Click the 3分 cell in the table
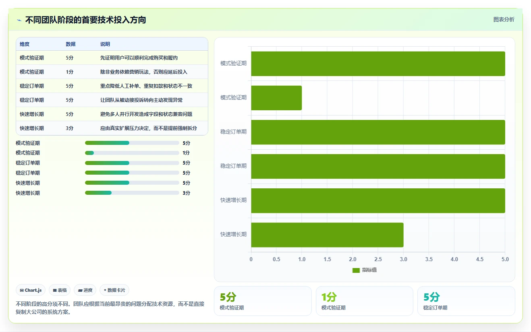 click(70, 128)
